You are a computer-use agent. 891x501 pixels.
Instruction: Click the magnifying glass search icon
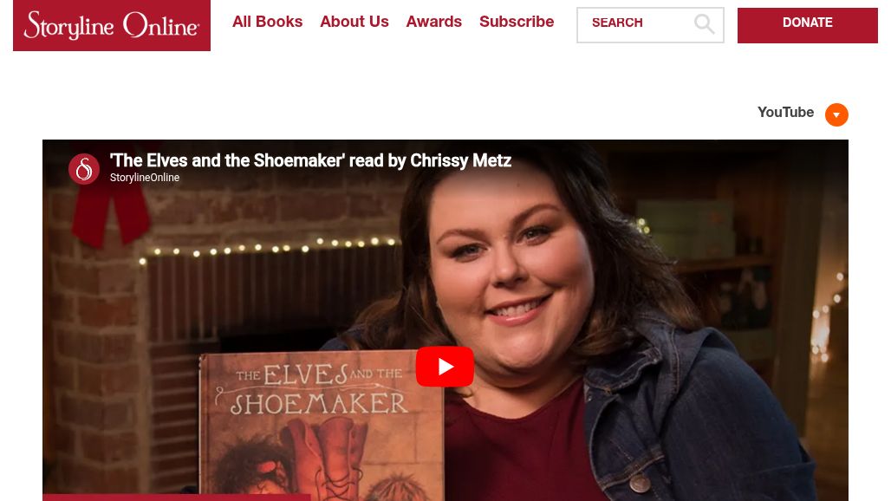pos(704,24)
